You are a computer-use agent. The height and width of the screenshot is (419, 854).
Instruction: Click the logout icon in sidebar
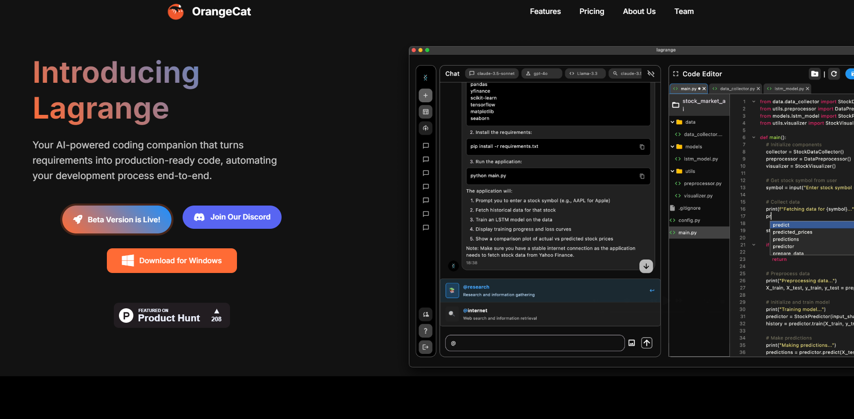(425, 347)
